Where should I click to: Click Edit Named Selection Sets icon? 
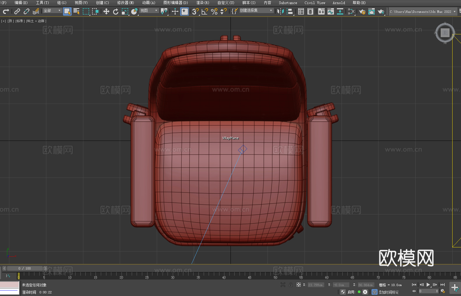pyautogui.click(x=234, y=11)
